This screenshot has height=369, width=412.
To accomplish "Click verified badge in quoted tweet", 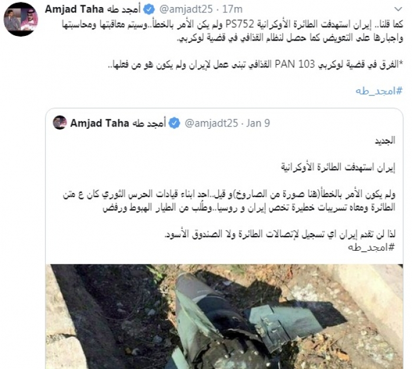I will pos(174,123).
